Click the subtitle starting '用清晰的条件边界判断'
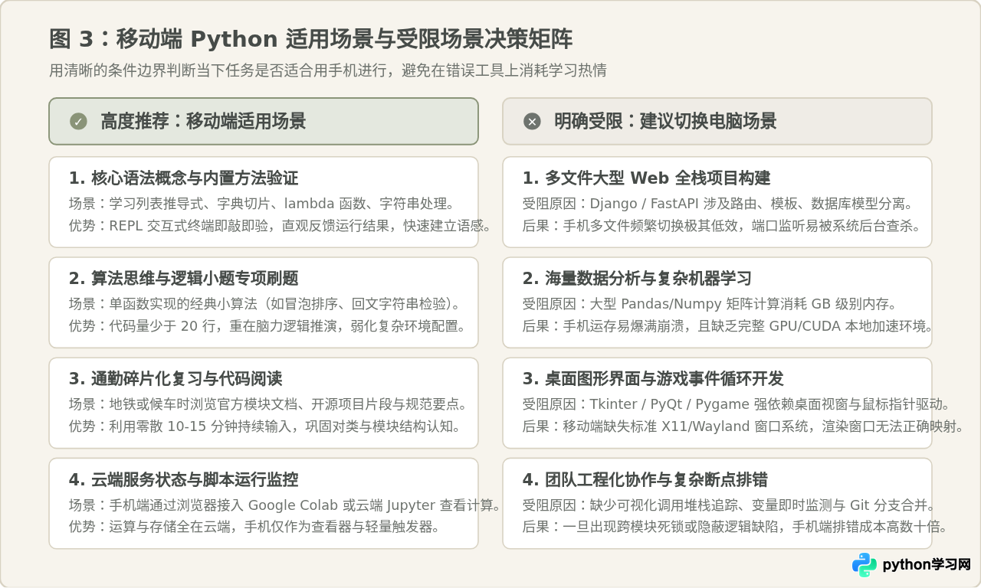This screenshot has width=981, height=588. pyautogui.click(x=328, y=70)
